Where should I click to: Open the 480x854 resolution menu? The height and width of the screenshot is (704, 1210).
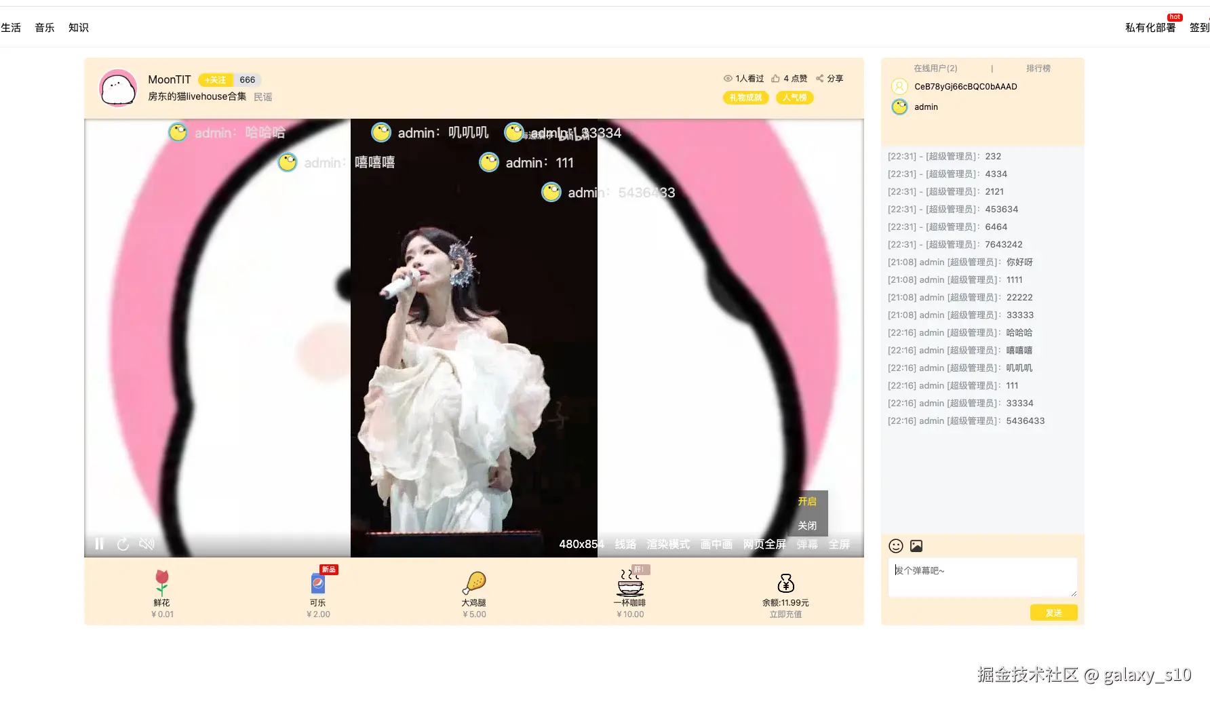coord(581,545)
